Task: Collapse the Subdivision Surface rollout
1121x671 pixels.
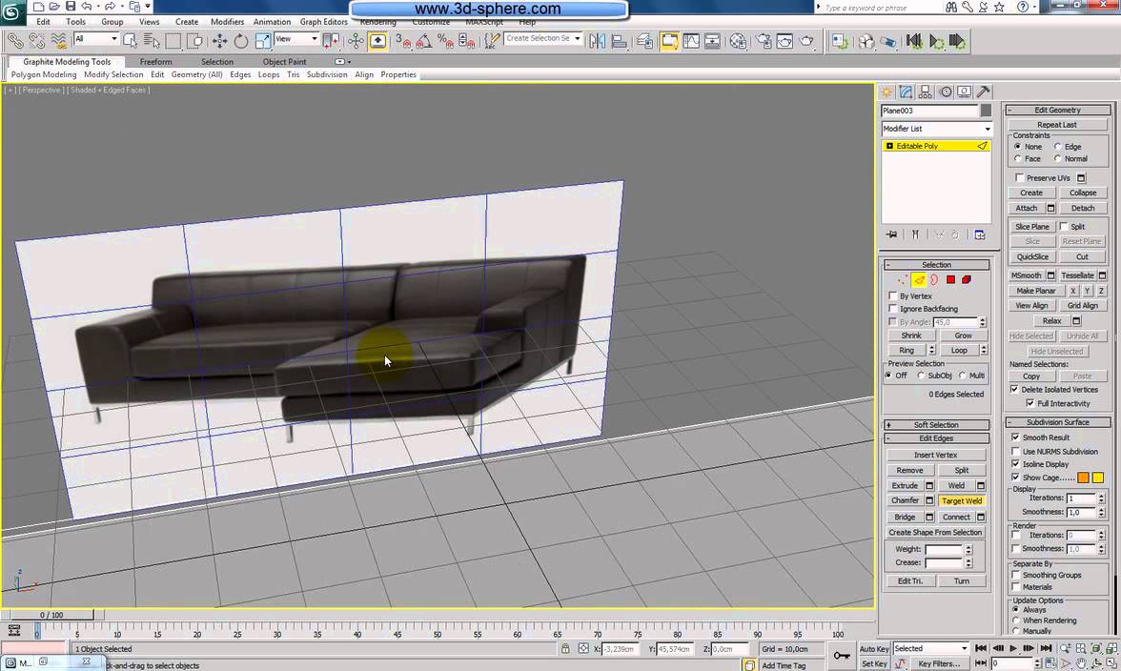Action: click(1058, 422)
